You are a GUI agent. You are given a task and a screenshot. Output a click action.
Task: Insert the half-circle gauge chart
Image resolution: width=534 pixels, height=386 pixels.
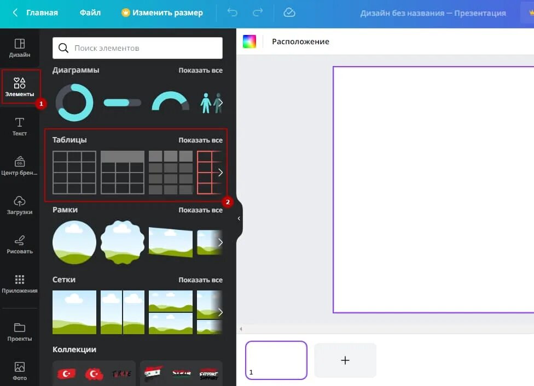coord(171,100)
